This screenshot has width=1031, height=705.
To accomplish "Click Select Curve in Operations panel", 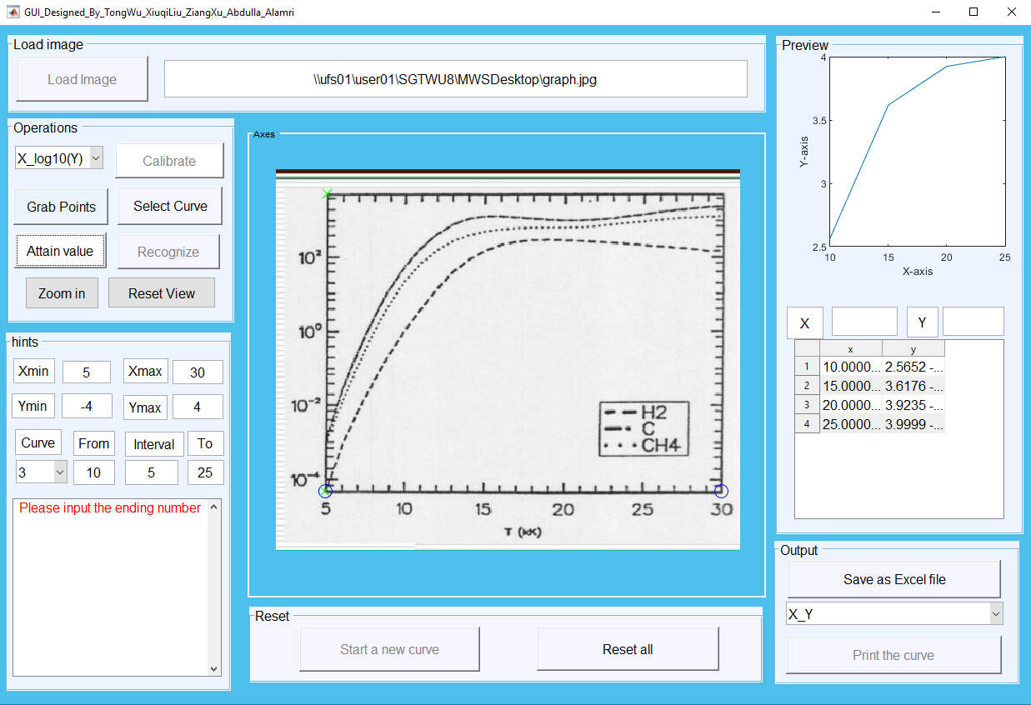I will click(169, 205).
